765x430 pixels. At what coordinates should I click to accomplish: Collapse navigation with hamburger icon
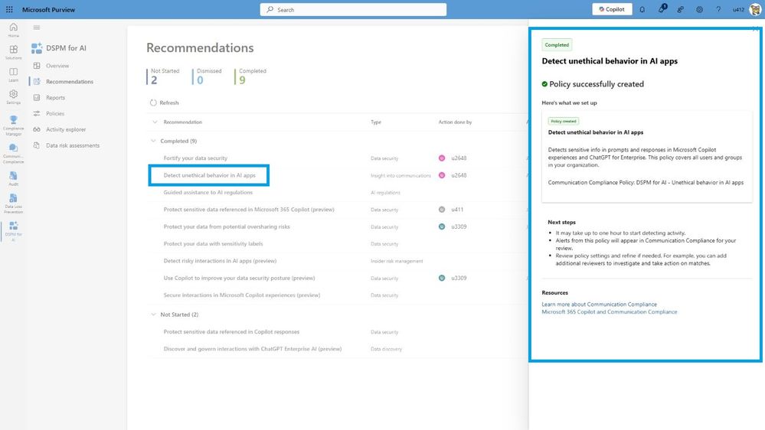(37, 28)
